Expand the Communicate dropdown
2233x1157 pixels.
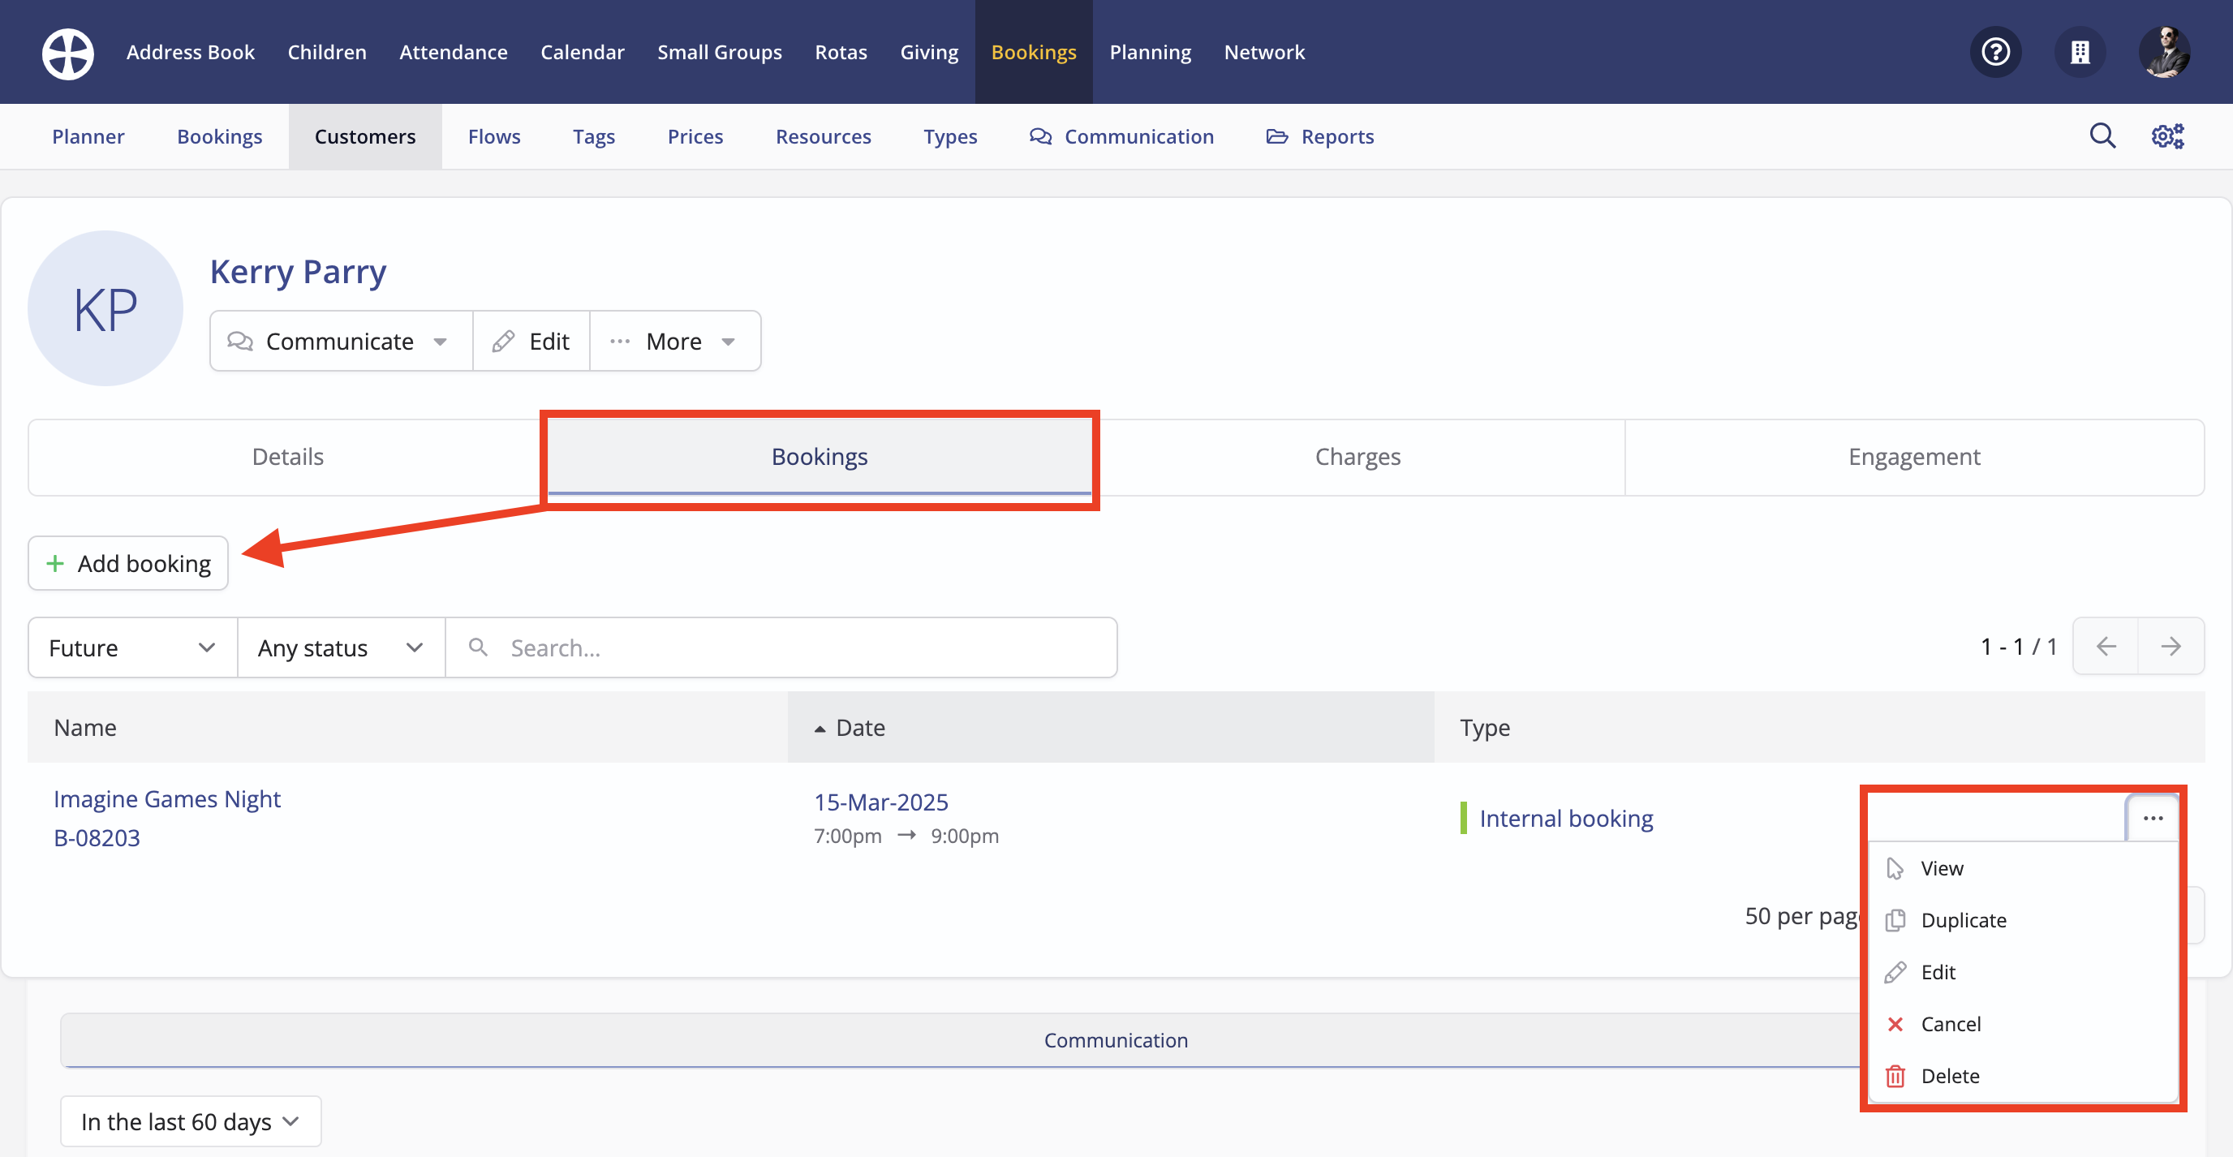click(340, 342)
